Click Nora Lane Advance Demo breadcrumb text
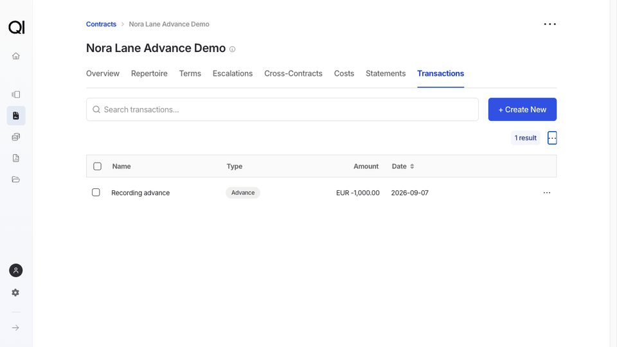The image size is (617, 347). tap(169, 24)
